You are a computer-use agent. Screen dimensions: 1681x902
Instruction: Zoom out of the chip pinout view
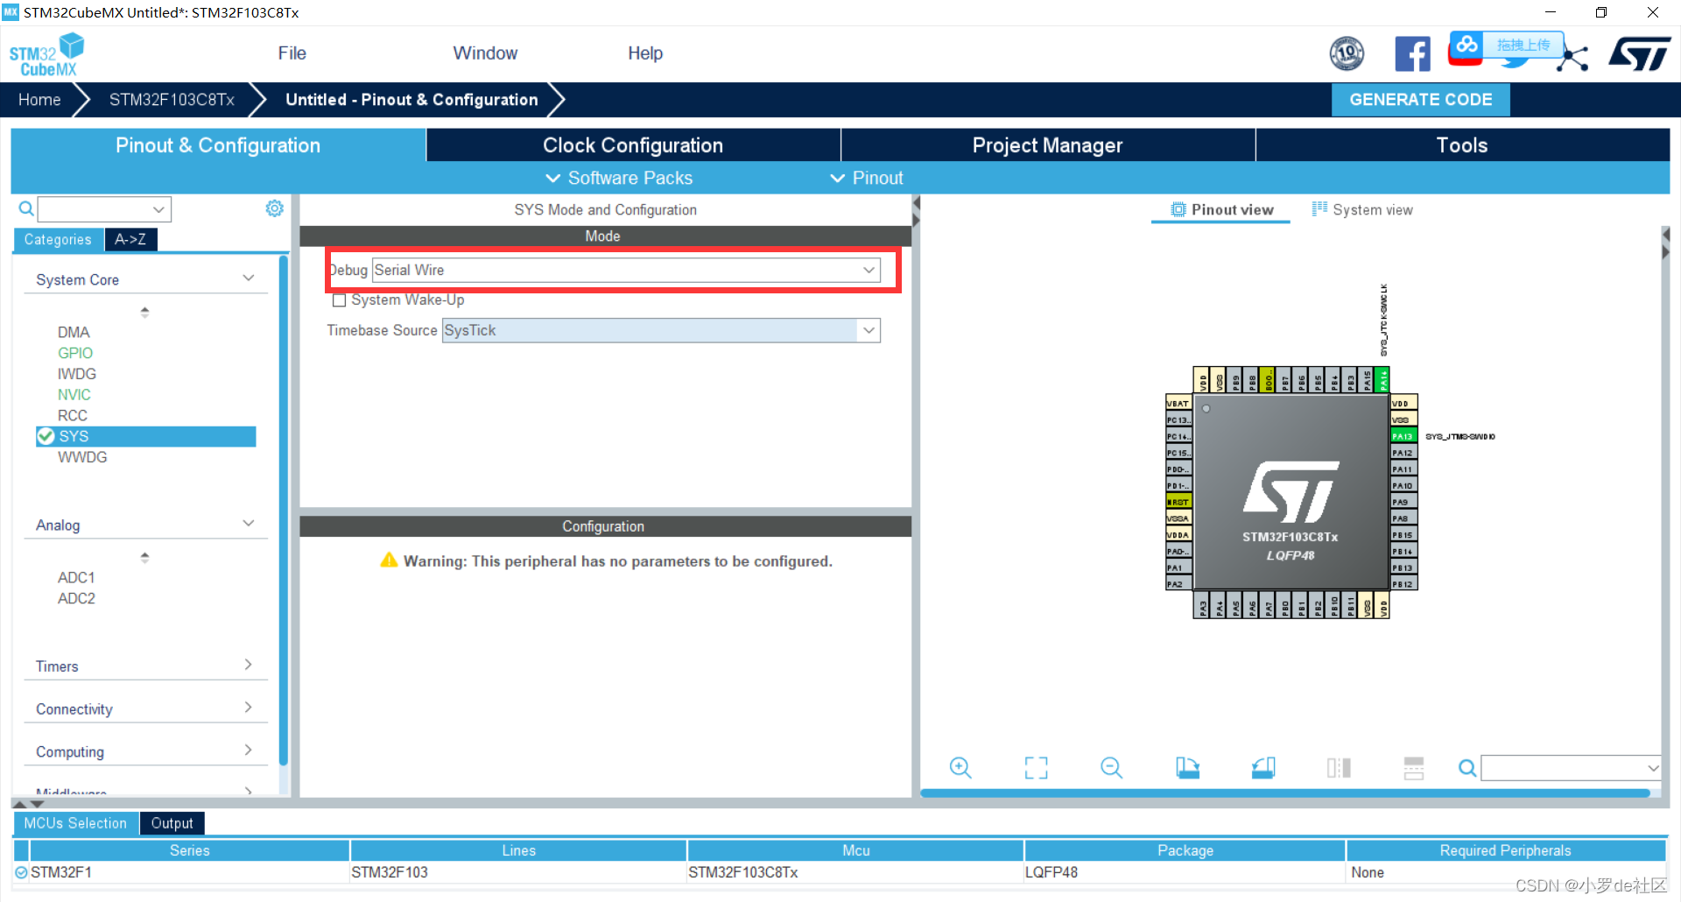[1111, 768]
